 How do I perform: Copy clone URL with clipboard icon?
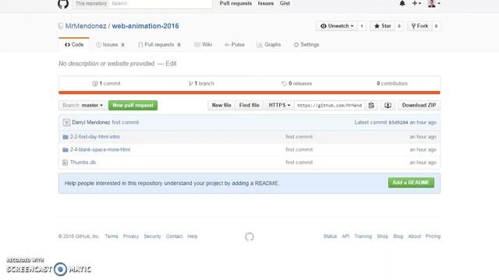click(x=371, y=106)
